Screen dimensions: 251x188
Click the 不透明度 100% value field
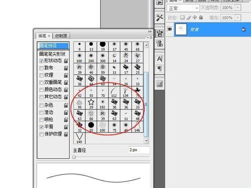(x=228, y=8)
